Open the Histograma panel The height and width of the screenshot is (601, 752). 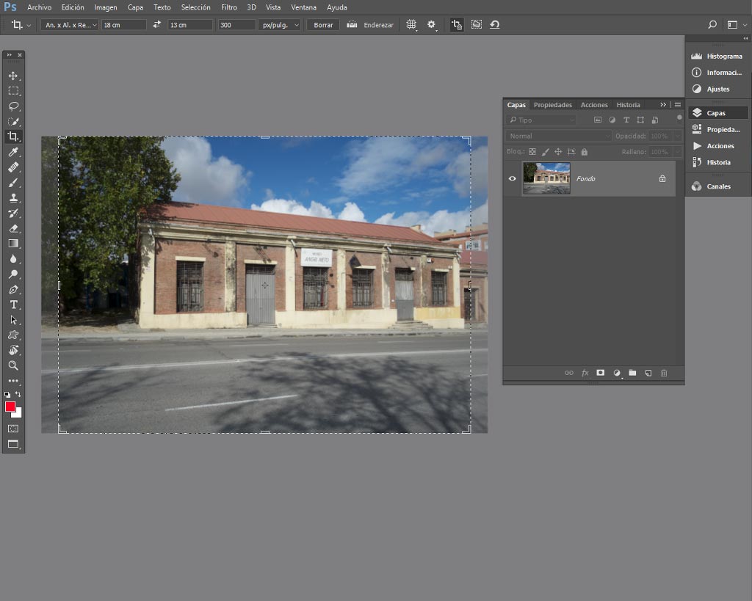718,56
